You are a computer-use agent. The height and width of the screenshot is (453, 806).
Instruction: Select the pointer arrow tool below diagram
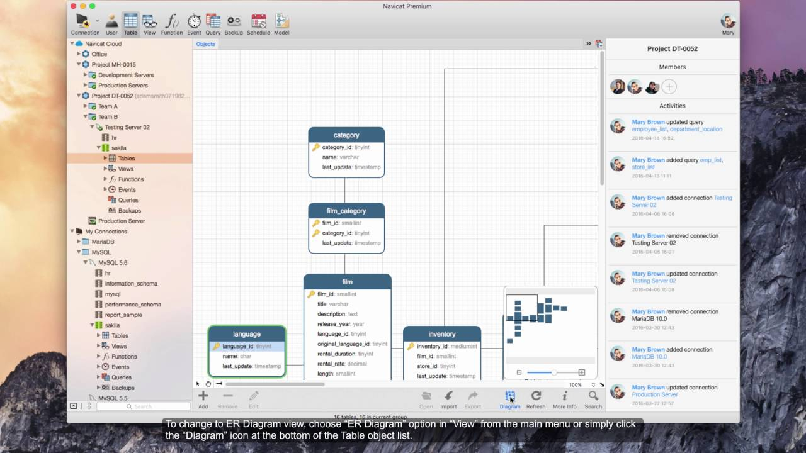(x=198, y=384)
